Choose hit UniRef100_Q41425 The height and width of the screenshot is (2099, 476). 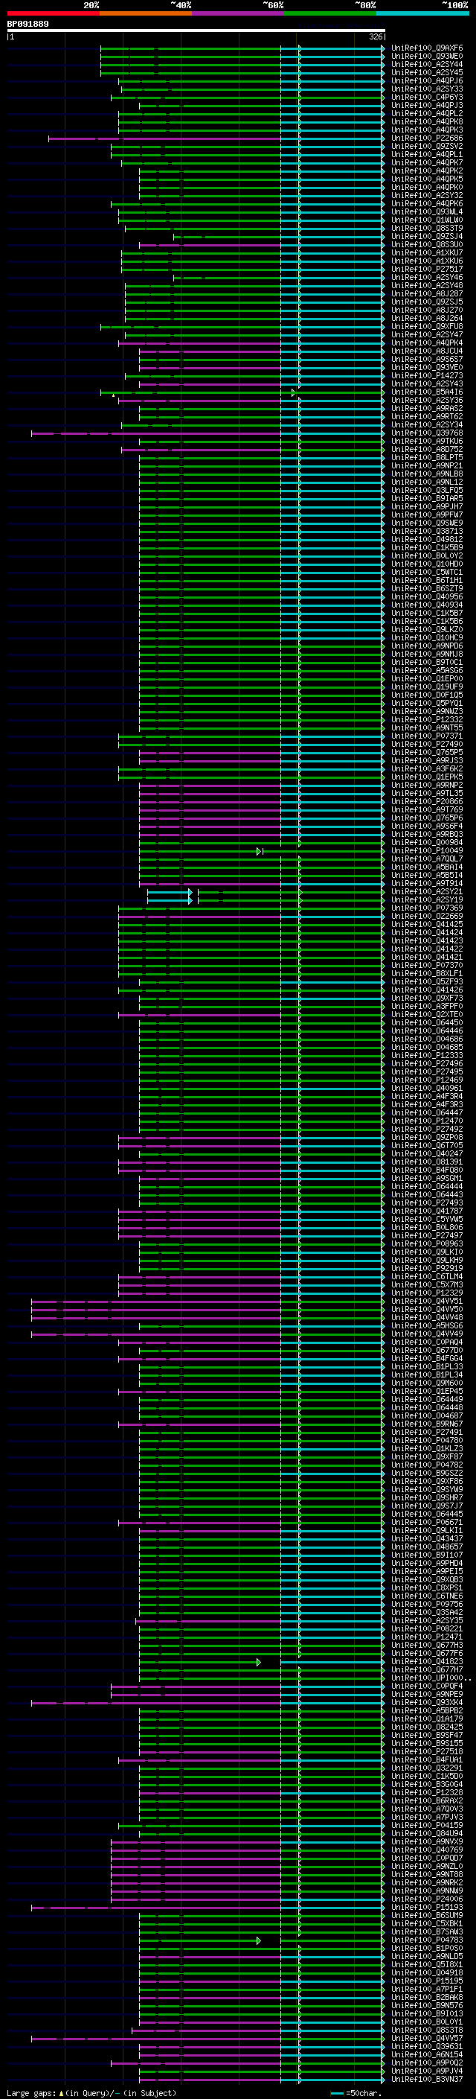(x=427, y=924)
